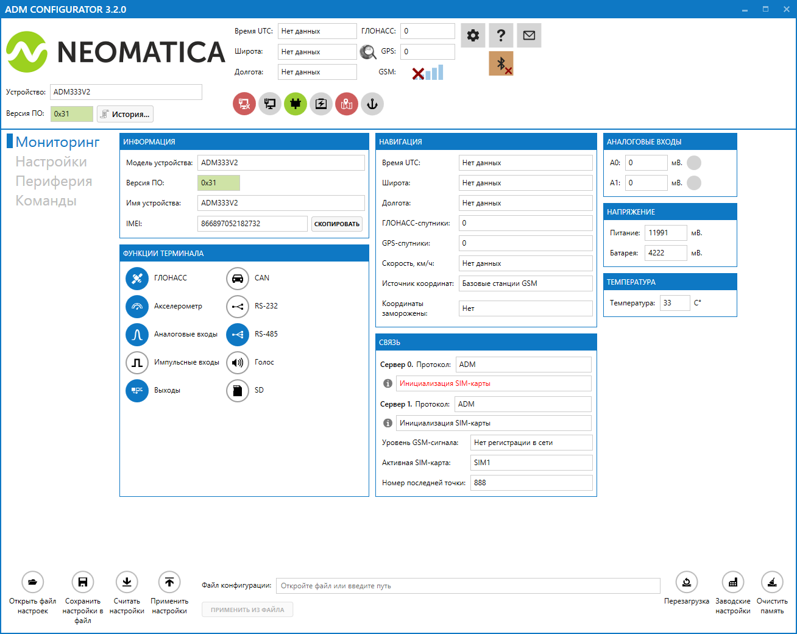Click Скорость, км/ч value Нет данных
The width and height of the screenshot is (797, 634).
[x=526, y=263]
